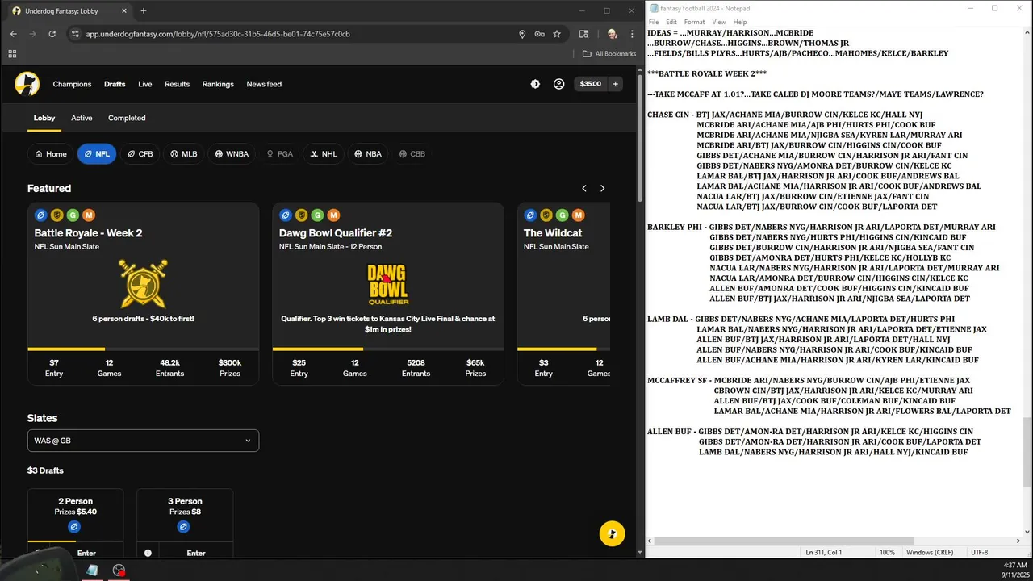Open the Chrome three-dot menu
1033x581 pixels.
pyautogui.click(x=632, y=34)
